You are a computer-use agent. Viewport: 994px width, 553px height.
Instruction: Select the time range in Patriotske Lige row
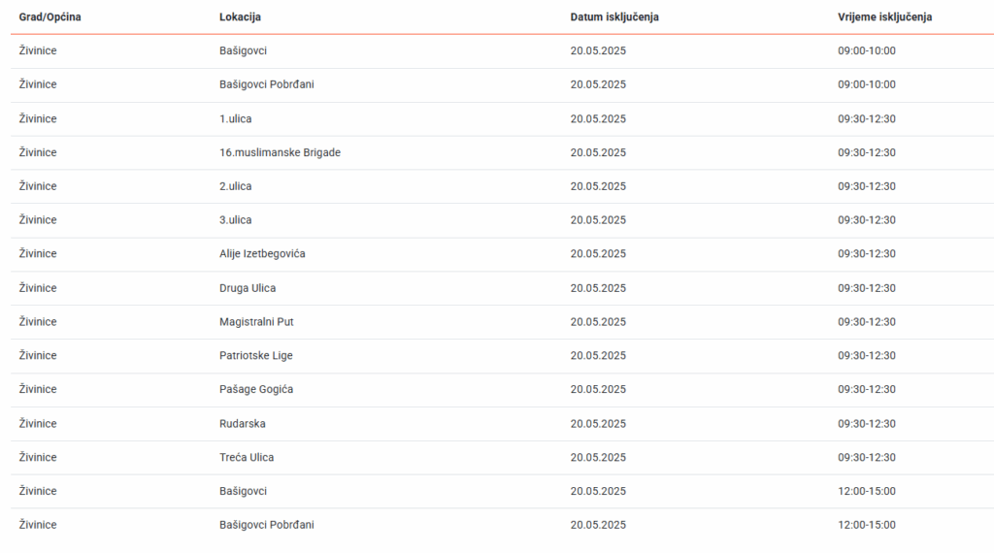pos(867,356)
